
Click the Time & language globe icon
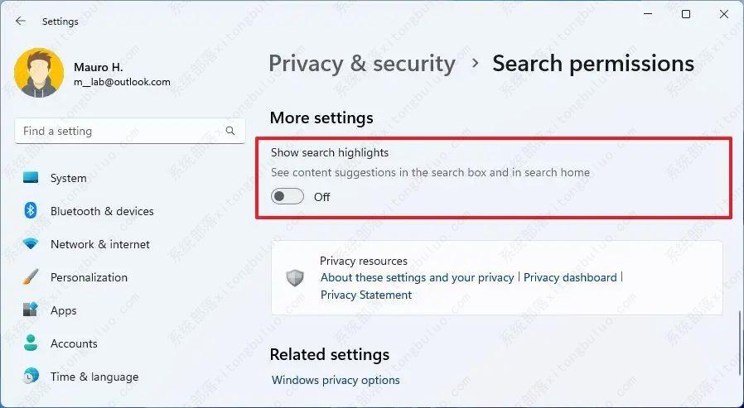point(31,377)
